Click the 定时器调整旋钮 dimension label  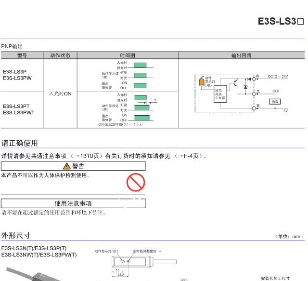click(144, 251)
